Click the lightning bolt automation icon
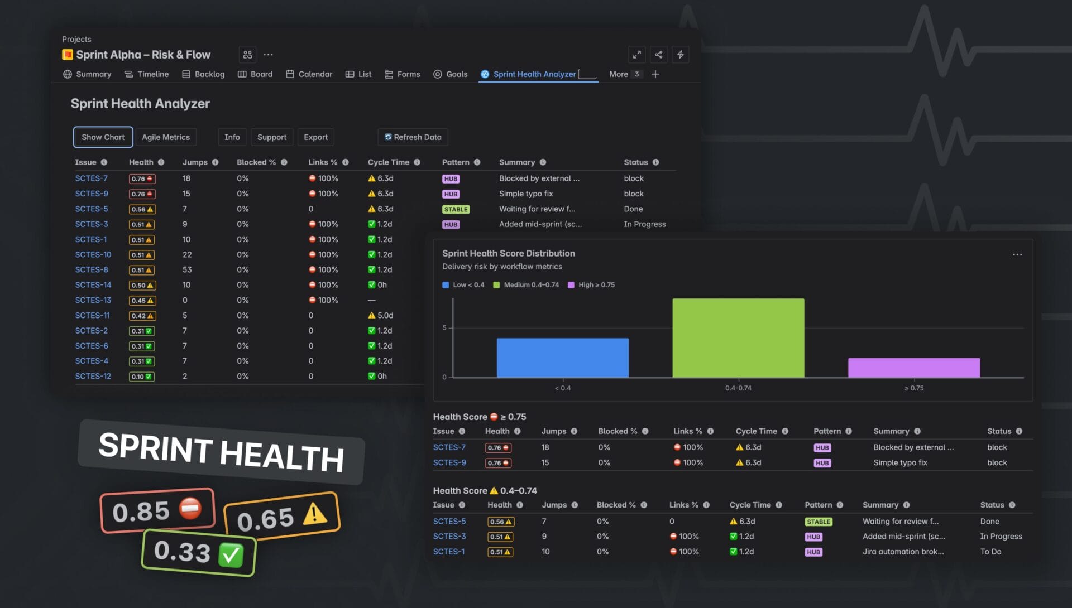The image size is (1072, 608). click(680, 55)
